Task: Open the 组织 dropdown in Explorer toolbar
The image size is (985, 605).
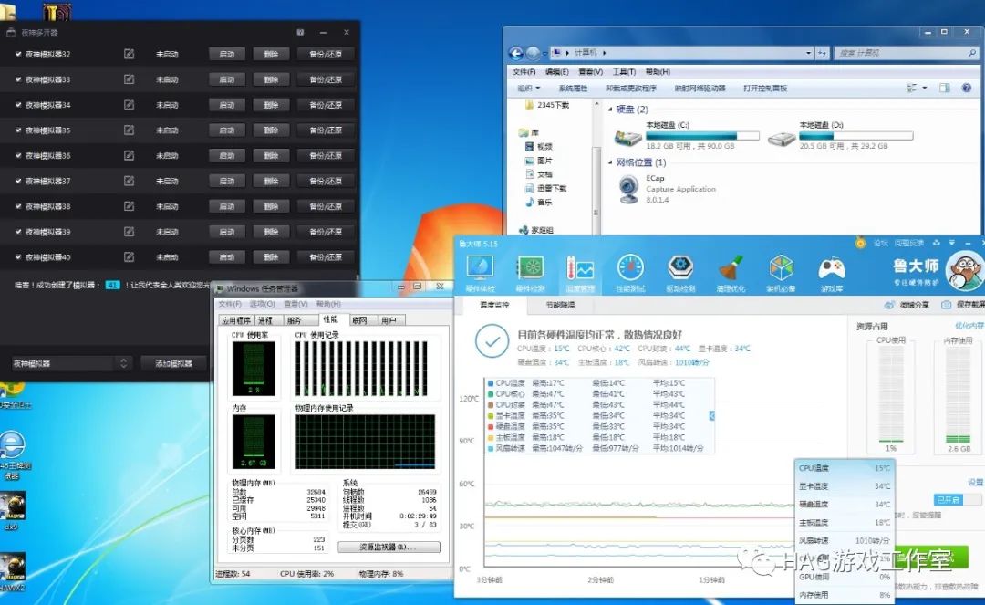Action: tap(528, 88)
